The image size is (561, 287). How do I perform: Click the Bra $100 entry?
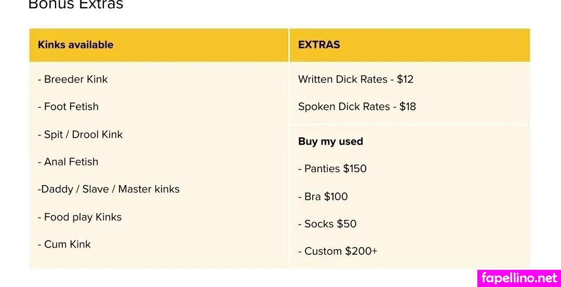323,197
